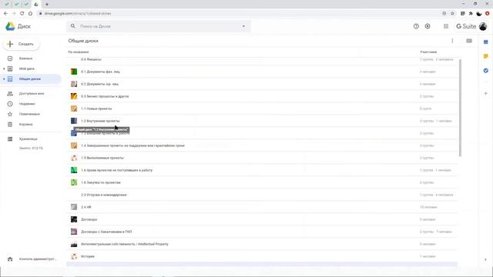Open the Google apps grid icon

pyautogui.click(x=446, y=26)
